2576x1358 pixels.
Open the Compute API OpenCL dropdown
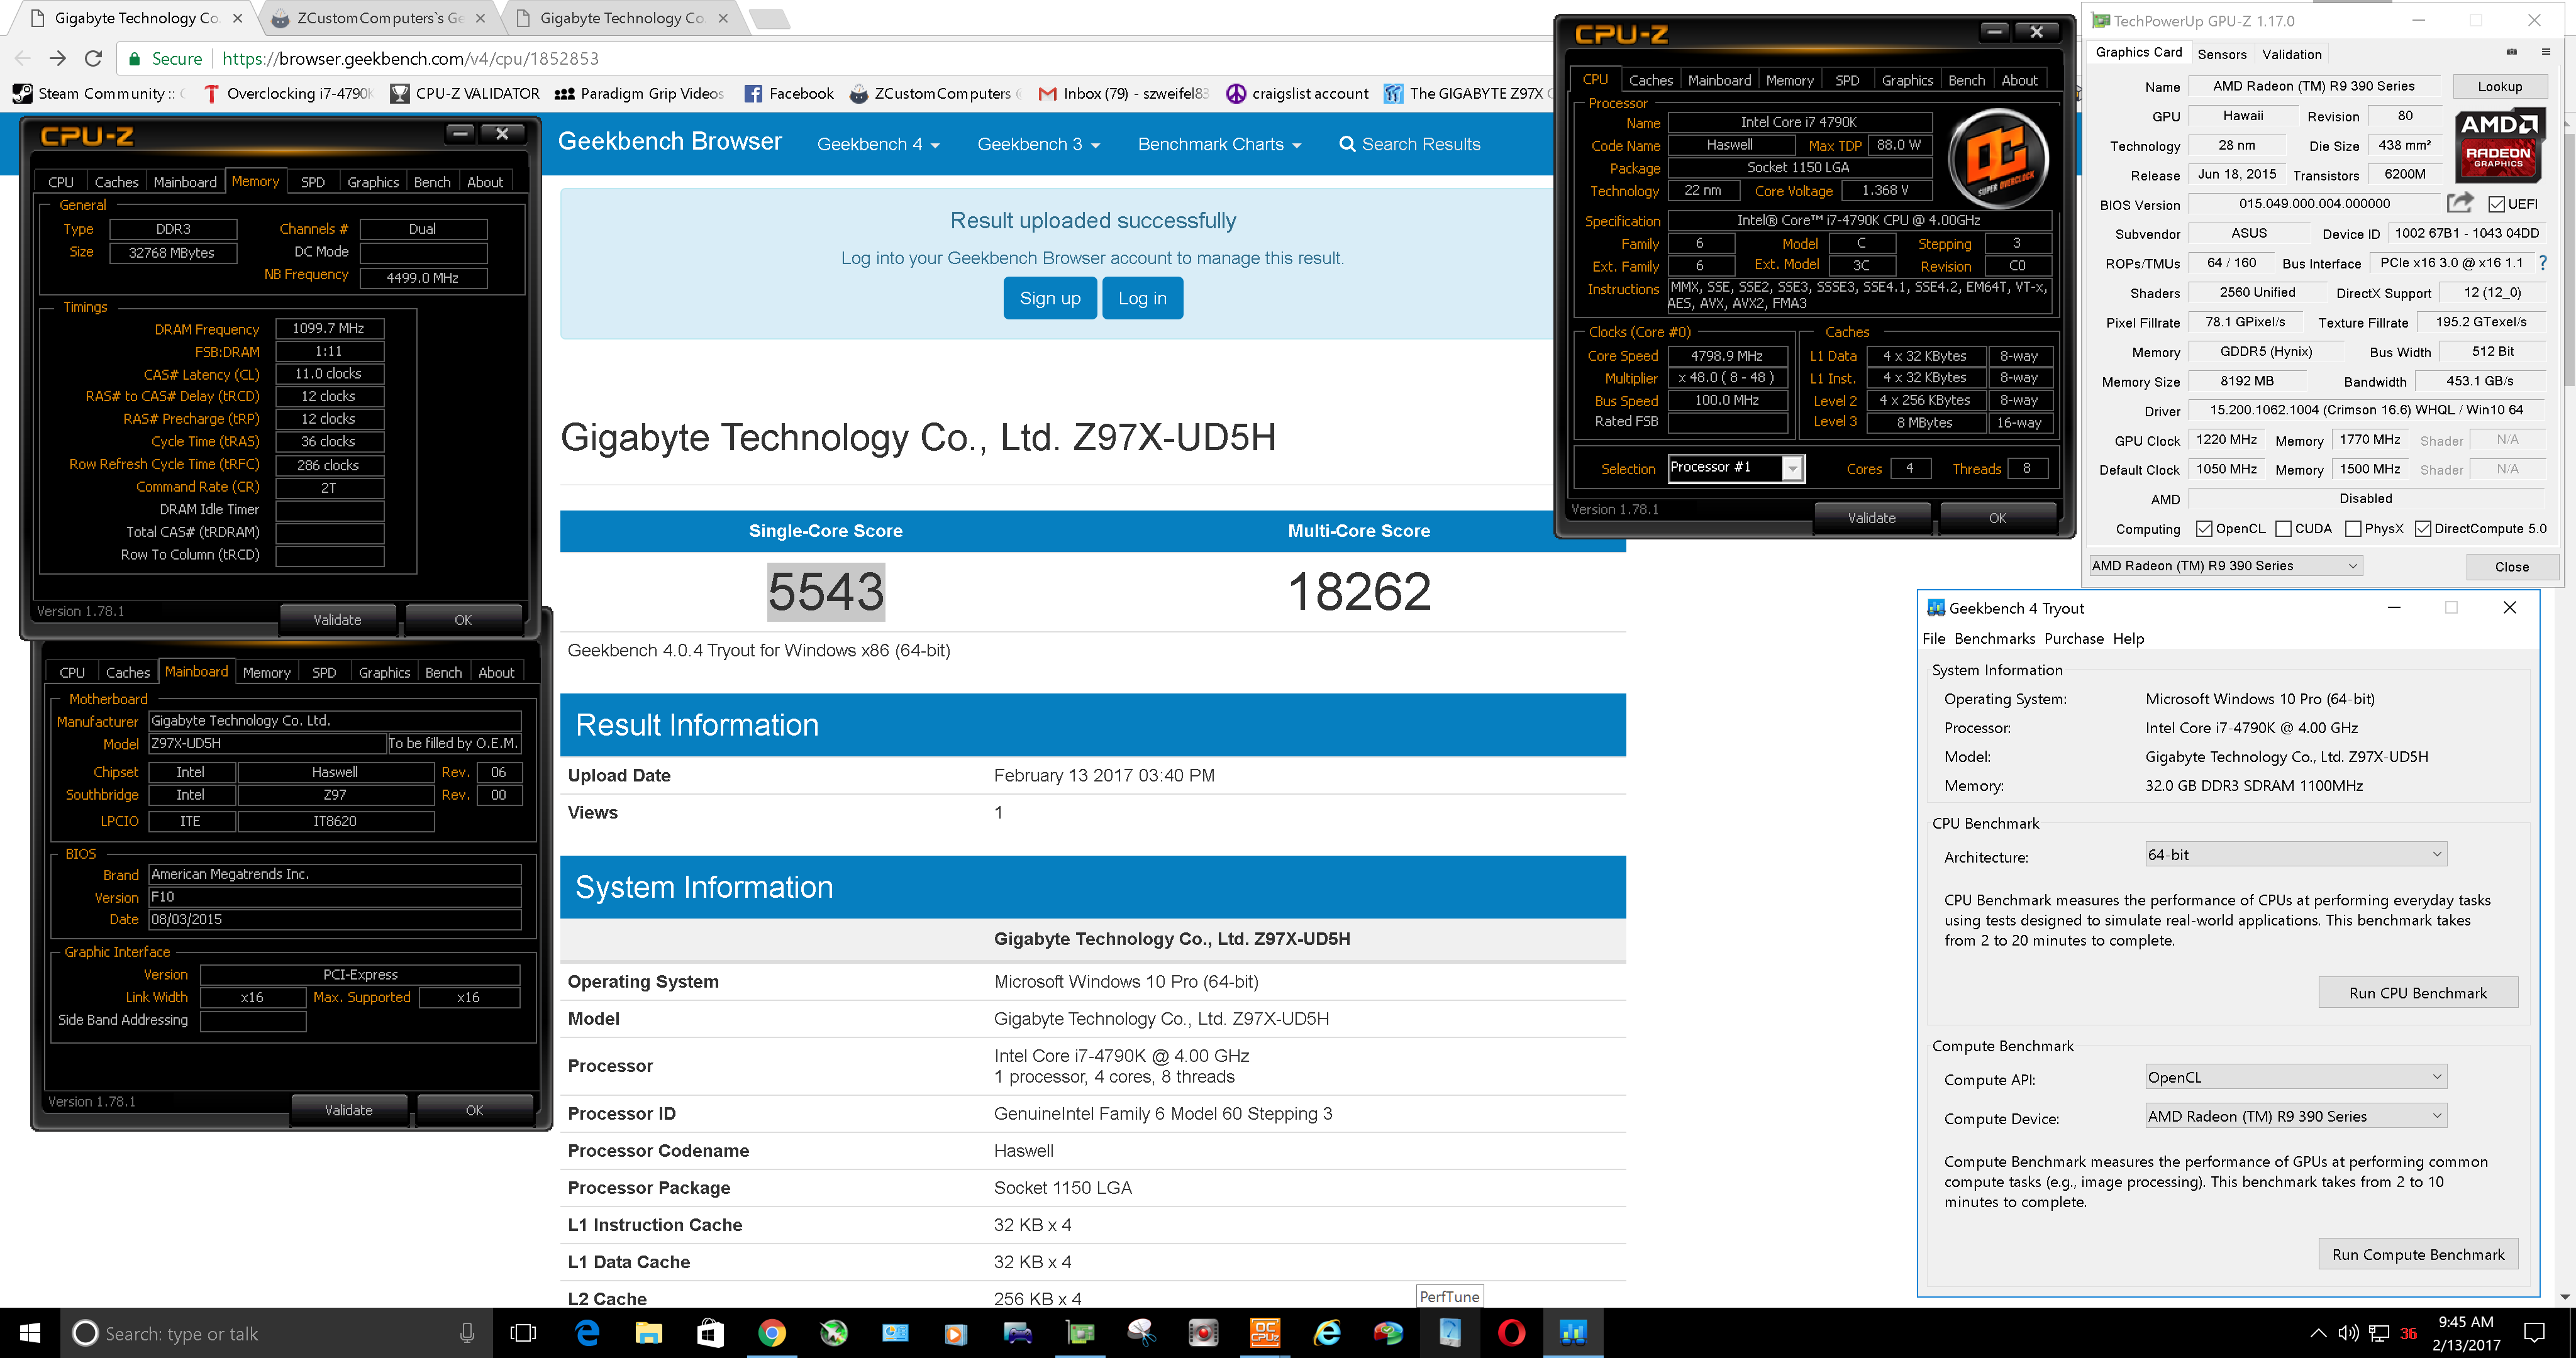2295,1077
